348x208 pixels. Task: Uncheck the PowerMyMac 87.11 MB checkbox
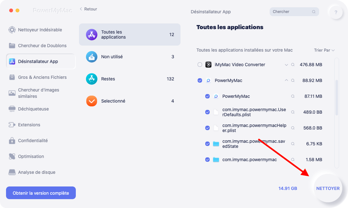(207, 96)
